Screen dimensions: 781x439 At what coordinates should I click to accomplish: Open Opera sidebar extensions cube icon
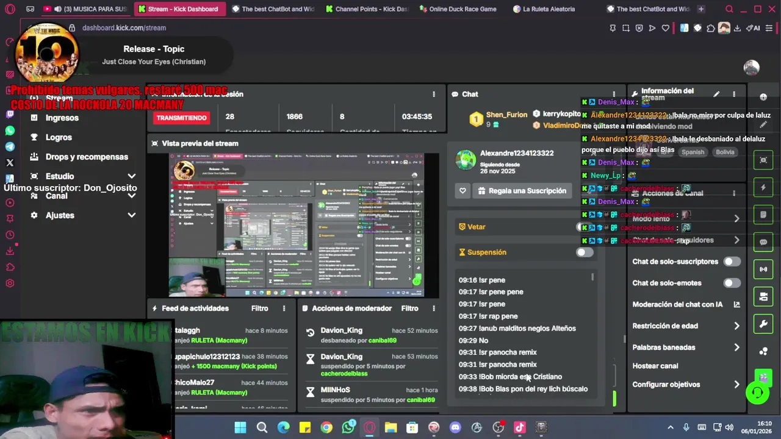click(x=10, y=267)
